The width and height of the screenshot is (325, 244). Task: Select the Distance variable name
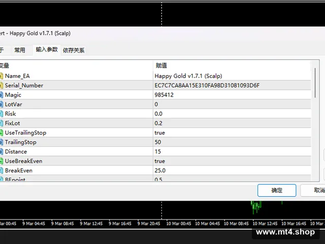pos(16,151)
